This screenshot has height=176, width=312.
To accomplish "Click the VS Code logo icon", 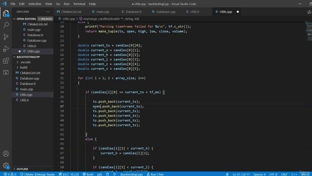I will point(4,4).
